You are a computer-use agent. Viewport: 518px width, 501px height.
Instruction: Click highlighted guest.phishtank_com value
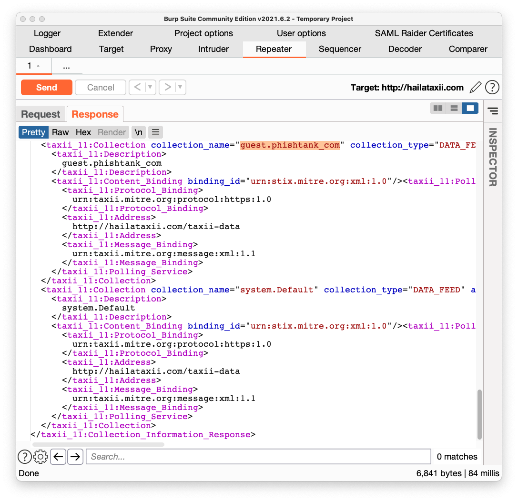[290, 145]
